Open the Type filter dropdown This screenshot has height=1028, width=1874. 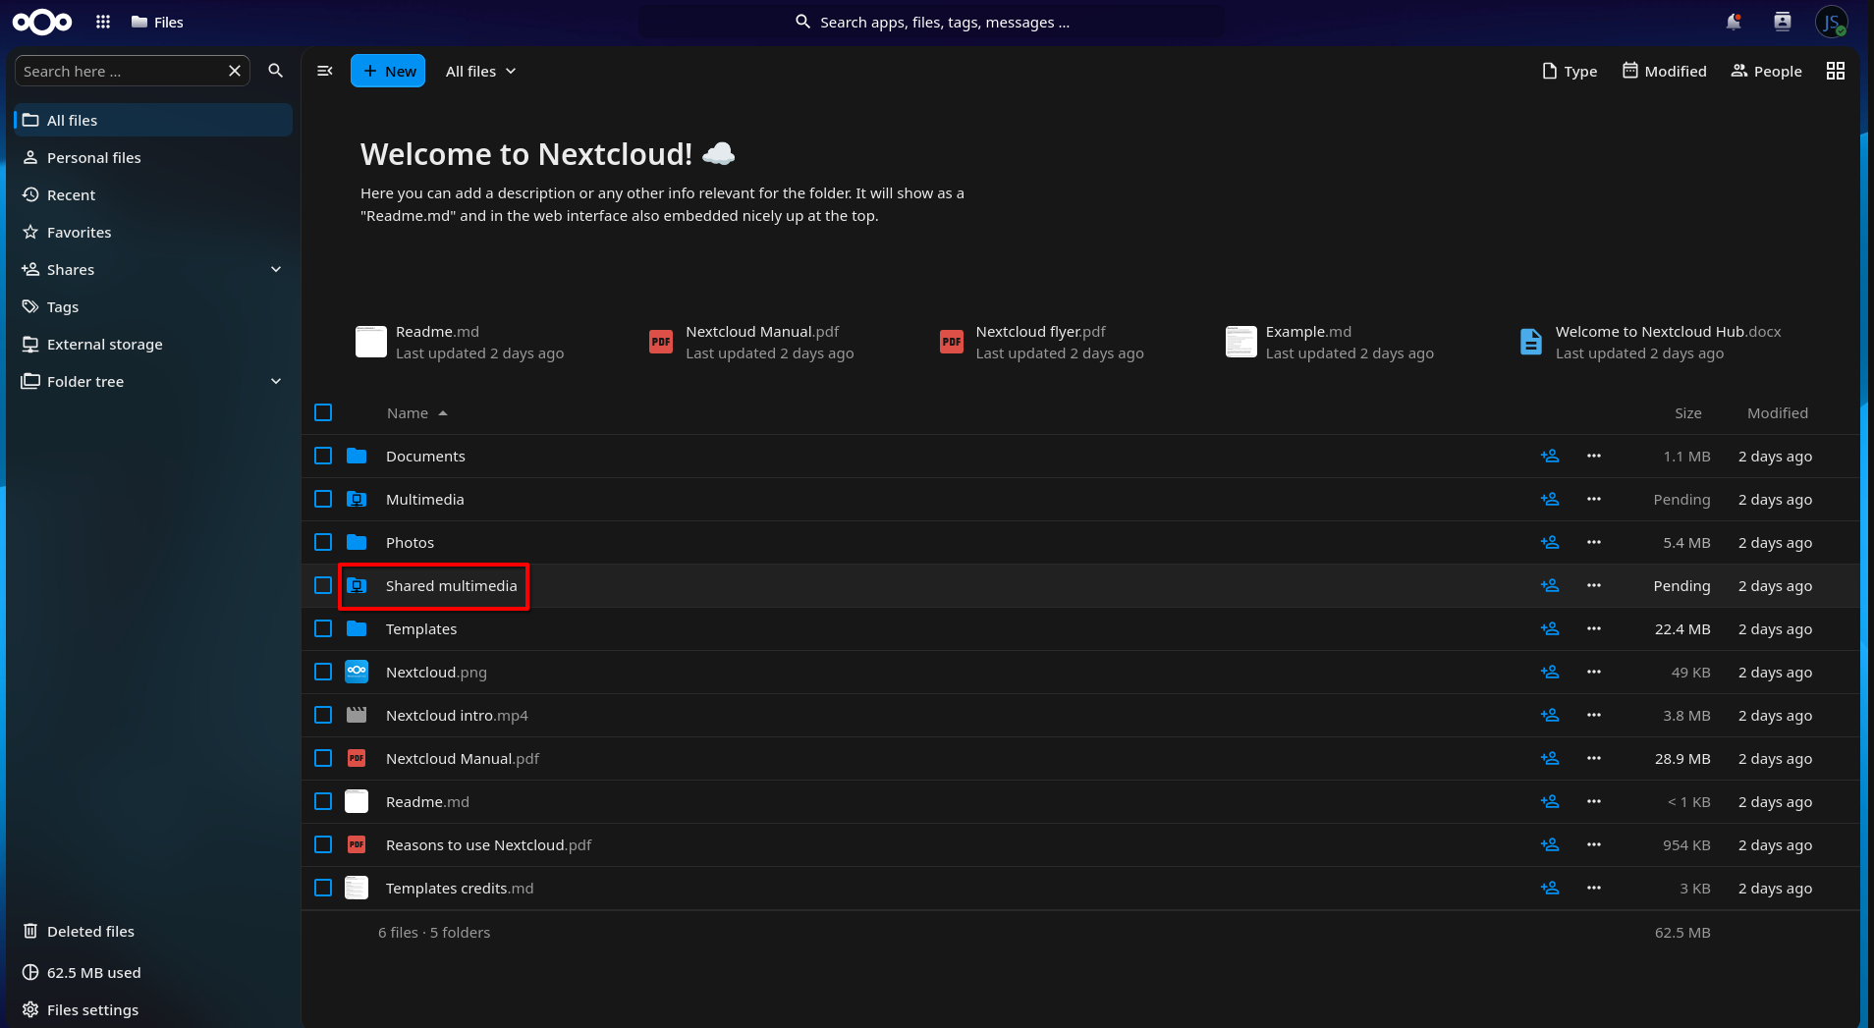(x=1570, y=71)
